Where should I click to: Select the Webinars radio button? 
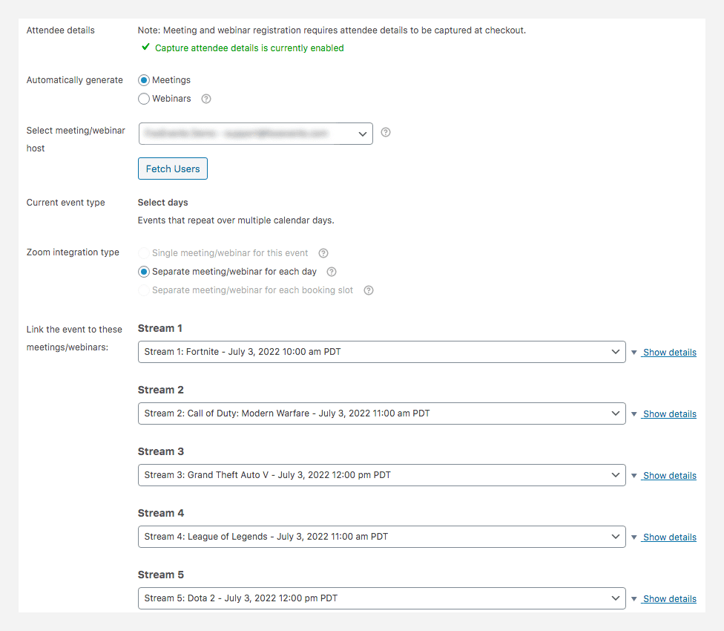pyautogui.click(x=144, y=99)
